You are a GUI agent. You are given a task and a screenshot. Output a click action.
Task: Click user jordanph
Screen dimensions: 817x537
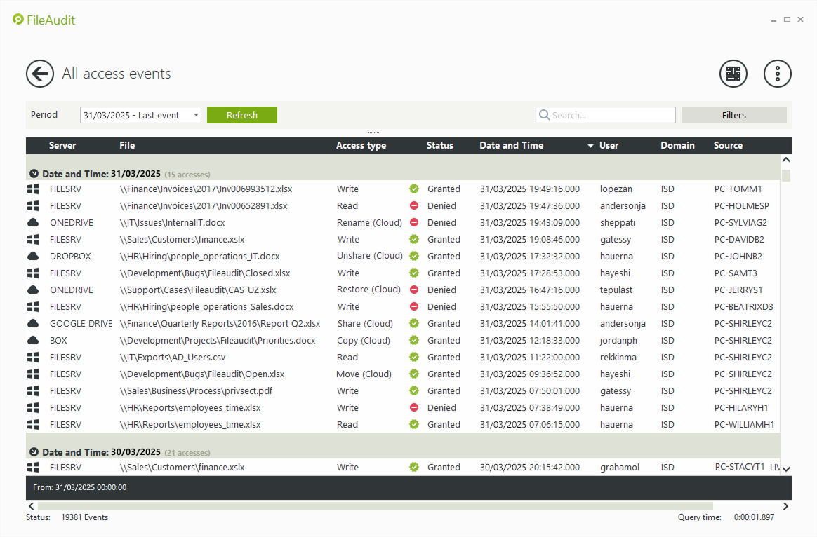tap(618, 340)
